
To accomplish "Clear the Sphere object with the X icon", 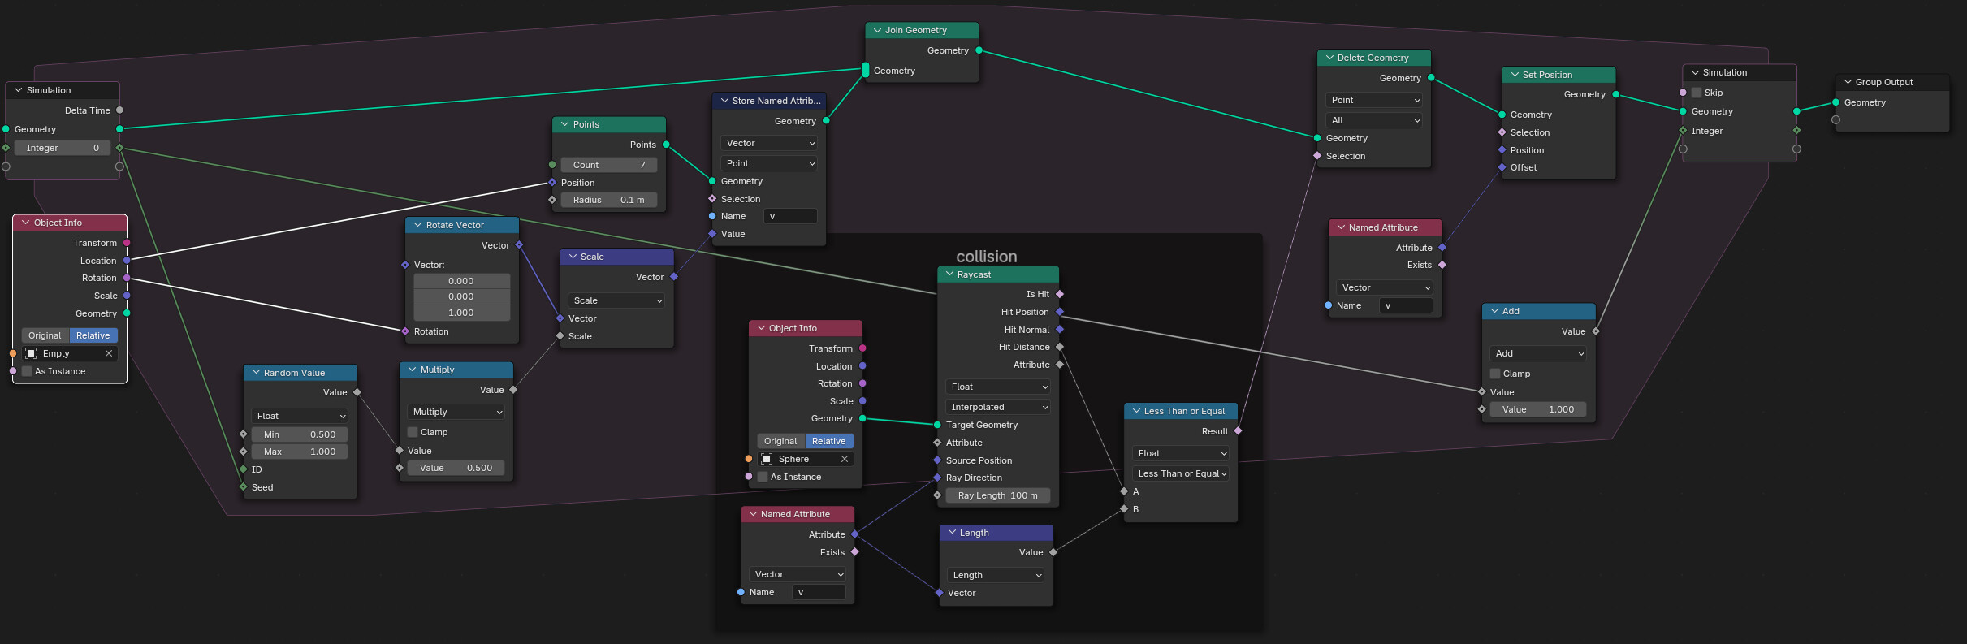I will click(845, 459).
